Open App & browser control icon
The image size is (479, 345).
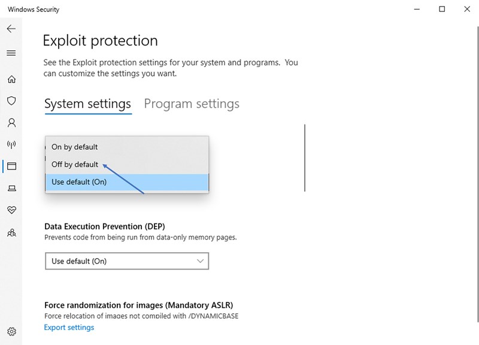pos(11,167)
